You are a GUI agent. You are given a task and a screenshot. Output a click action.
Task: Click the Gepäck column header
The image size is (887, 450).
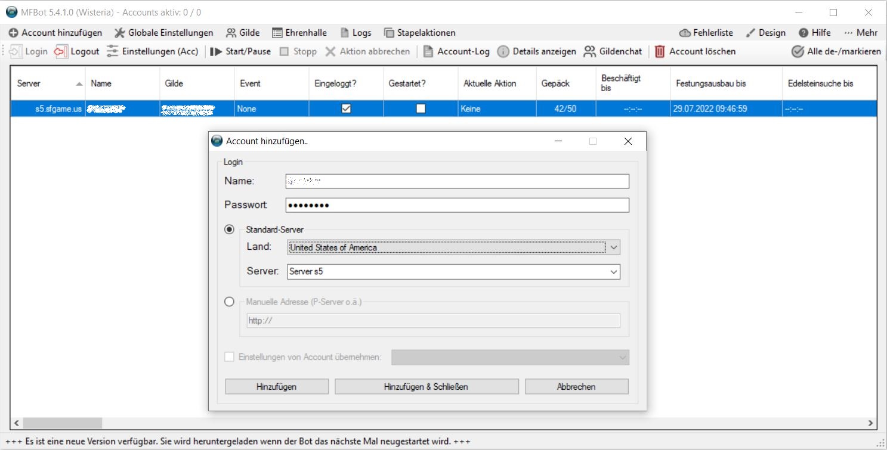pos(565,83)
